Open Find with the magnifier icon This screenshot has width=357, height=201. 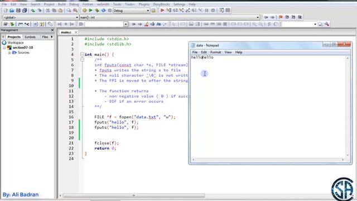point(69,11)
